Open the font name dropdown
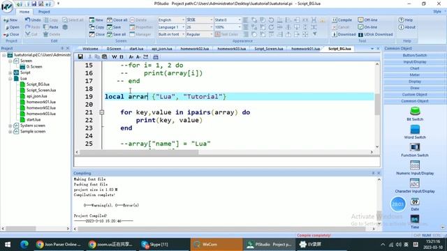Image resolution: width=447 pixels, height=251 pixels. 199,20
